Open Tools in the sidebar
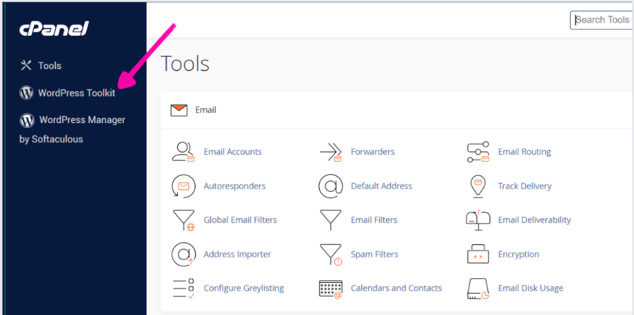The image size is (634, 315). click(50, 66)
